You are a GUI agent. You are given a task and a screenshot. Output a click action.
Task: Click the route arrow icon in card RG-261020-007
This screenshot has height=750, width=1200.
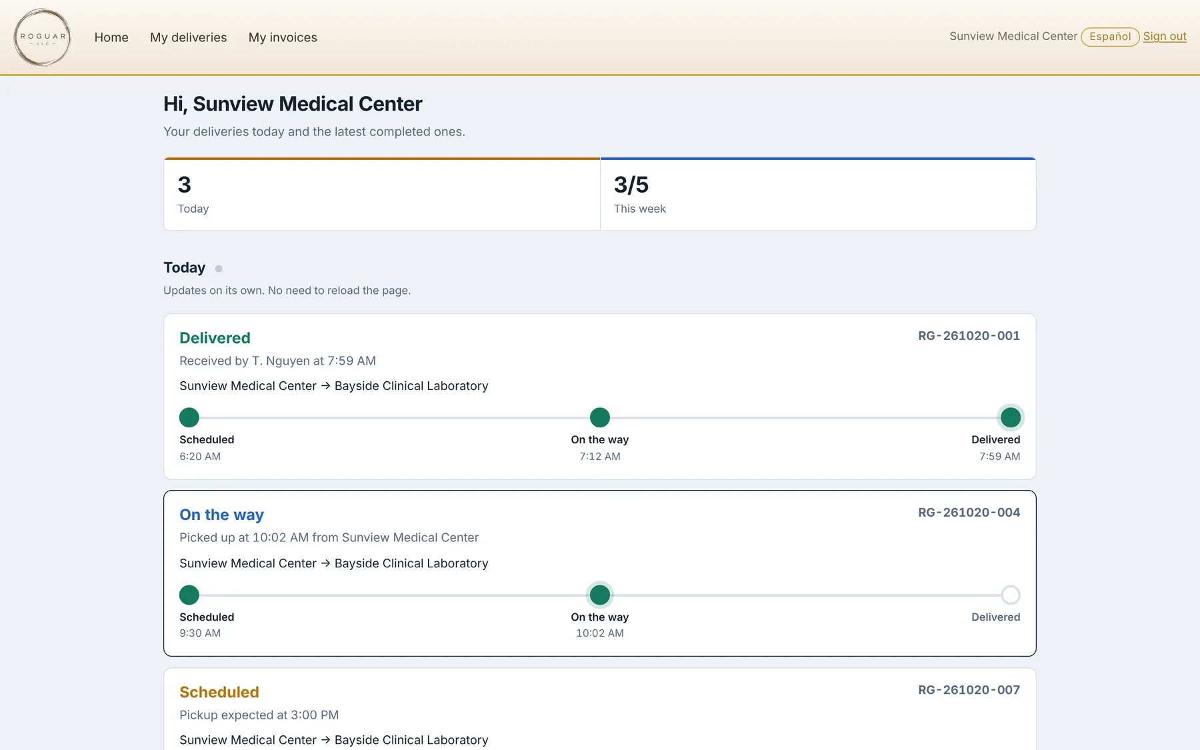pyautogui.click(x=325, y=740)
